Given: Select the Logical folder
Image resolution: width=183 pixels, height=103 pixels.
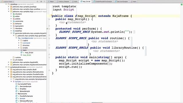Looking at the screenshot, I should (25, 41).
